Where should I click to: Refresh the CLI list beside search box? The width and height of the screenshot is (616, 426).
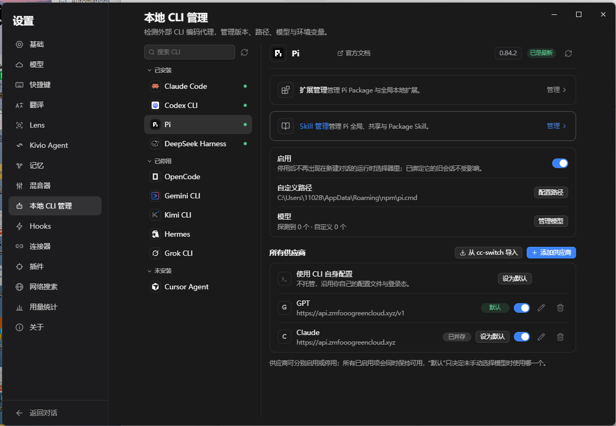244,52
